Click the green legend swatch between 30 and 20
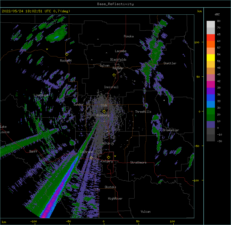 tap(211, 111)
